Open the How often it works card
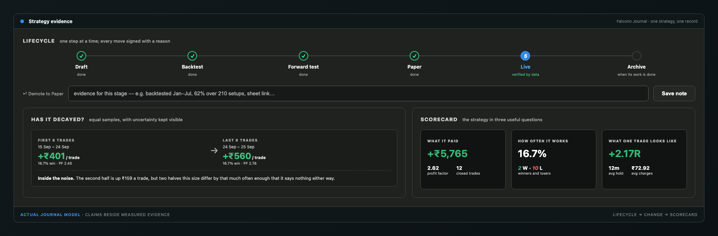Screen dimensions: 718x236 click(554, 159)
